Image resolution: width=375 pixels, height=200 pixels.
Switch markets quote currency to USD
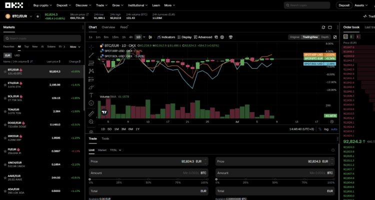(x=17, y=55)
